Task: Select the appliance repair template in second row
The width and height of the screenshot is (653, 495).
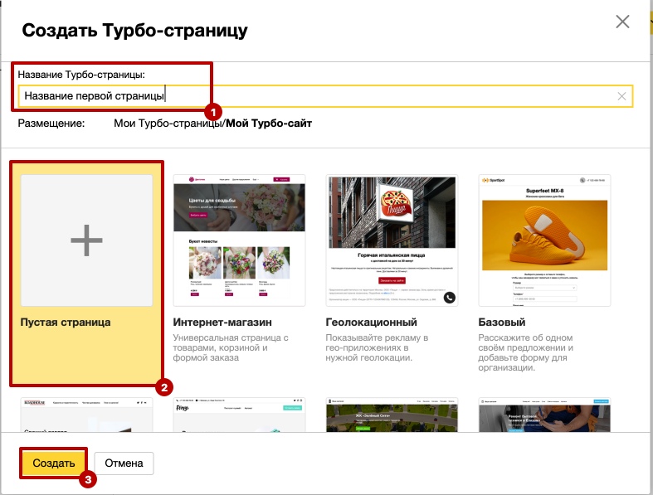Action: (544, 415)
